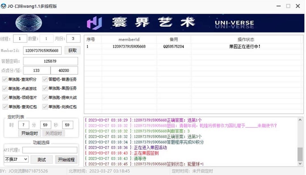
Task: Click the 获取 button
Action: coord(72,51)
